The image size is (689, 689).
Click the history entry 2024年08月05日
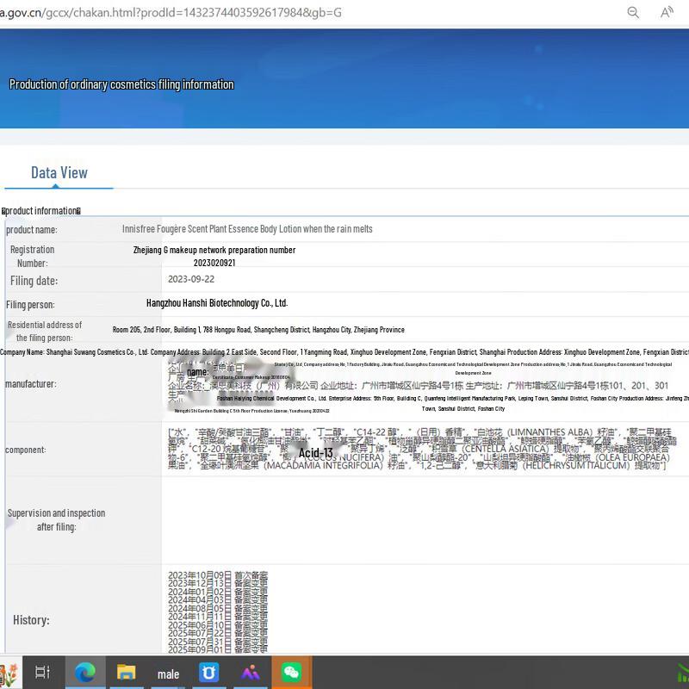(x=218, y=608)
